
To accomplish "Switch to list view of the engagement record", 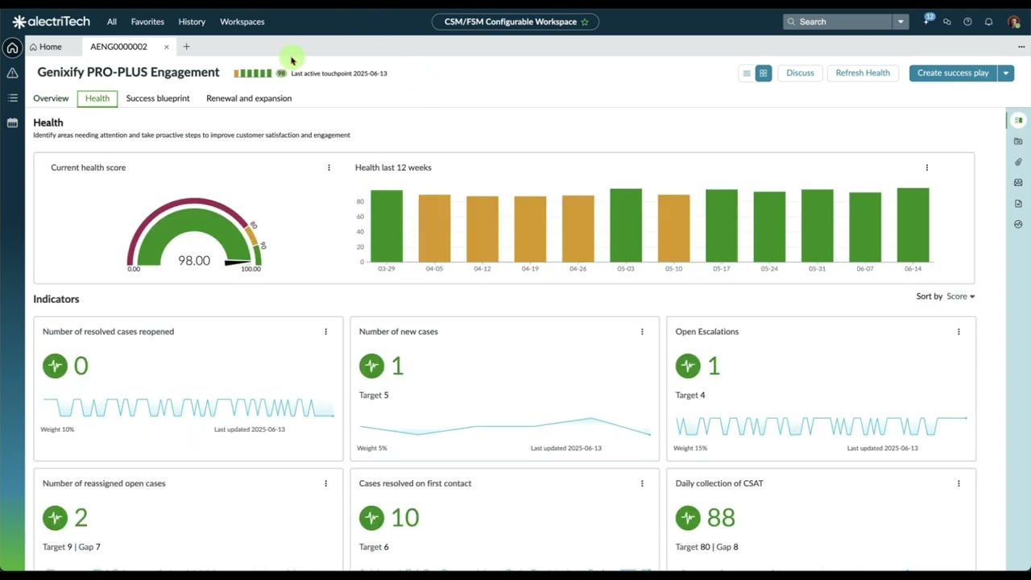I will tap(746, 72).
